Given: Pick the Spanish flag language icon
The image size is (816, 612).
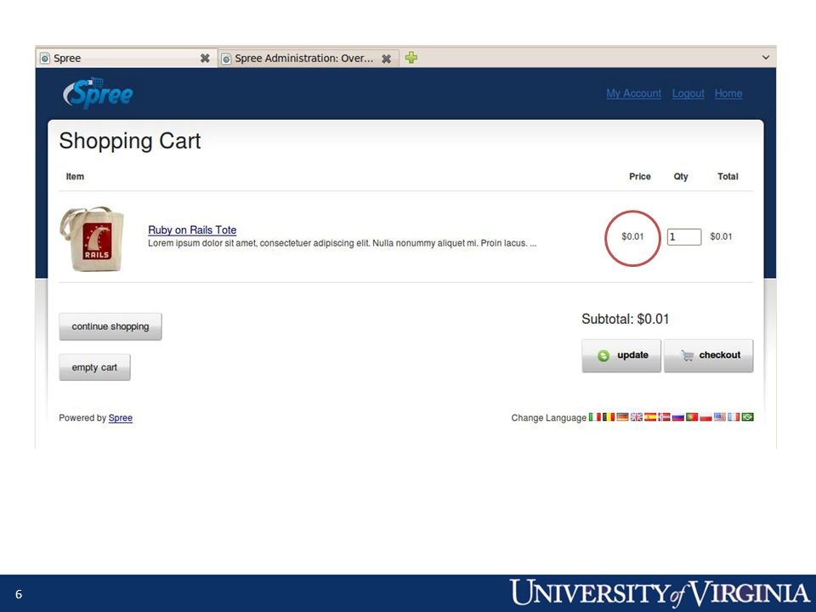Looking at the screenshot, I should tap(650, 416).
